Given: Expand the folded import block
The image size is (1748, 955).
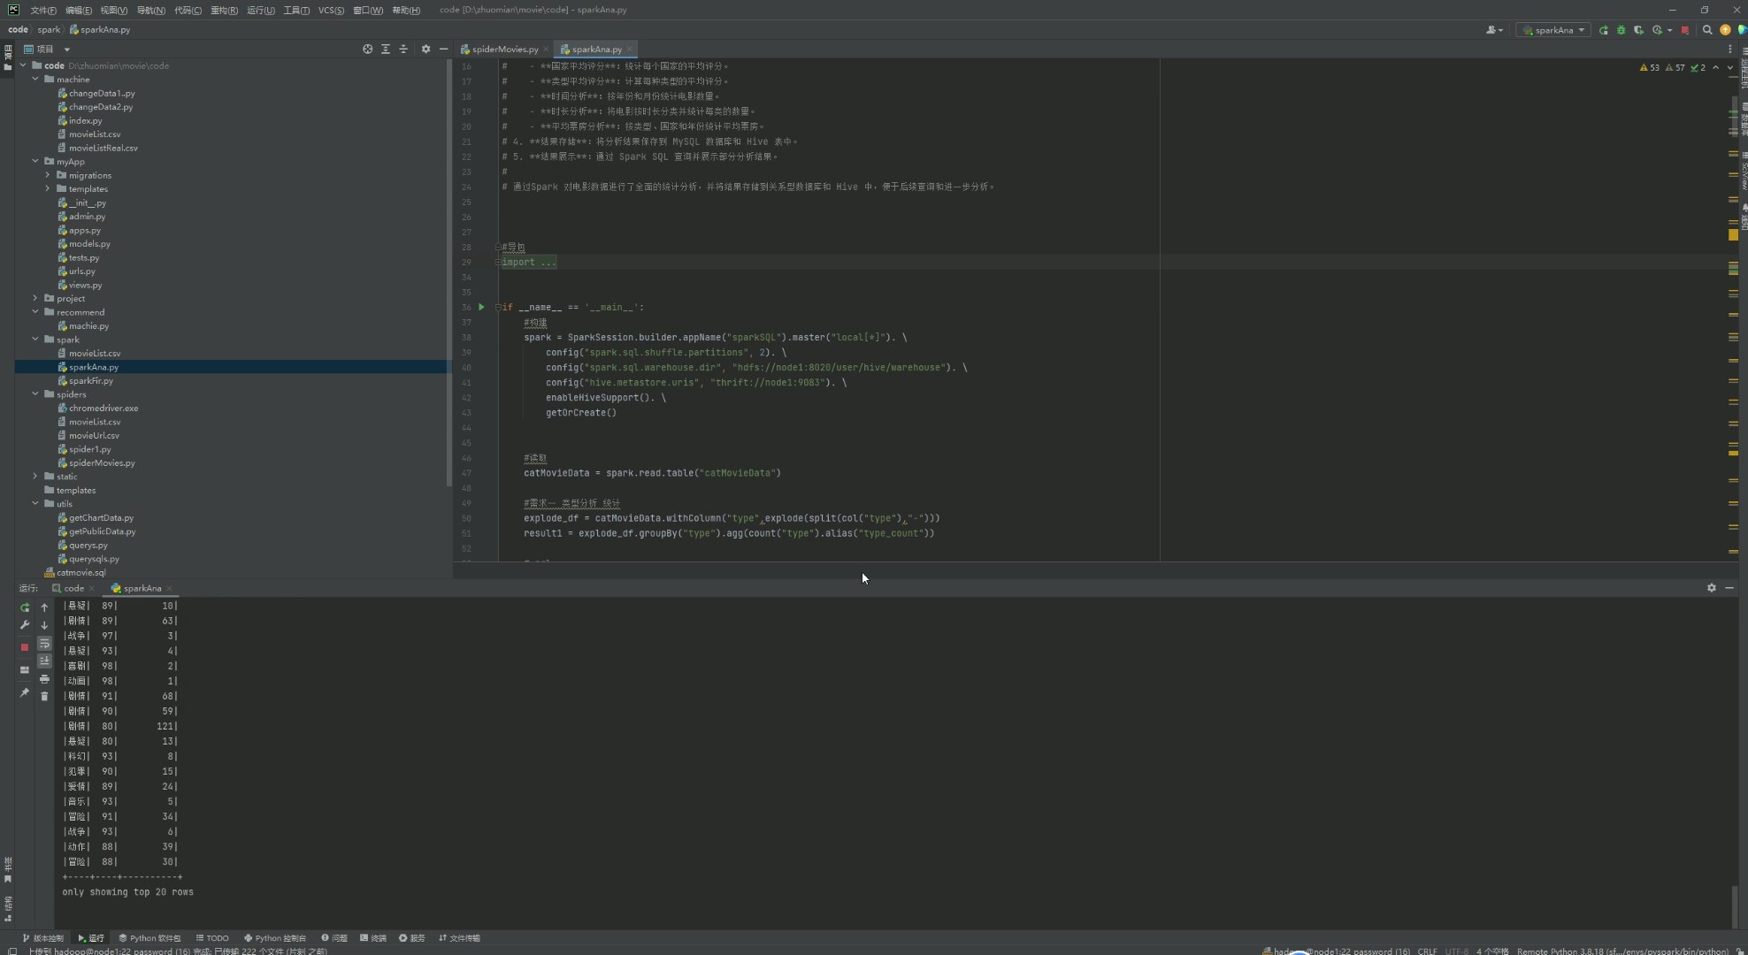Looking at the screenshot, I should tap(498, 263).
